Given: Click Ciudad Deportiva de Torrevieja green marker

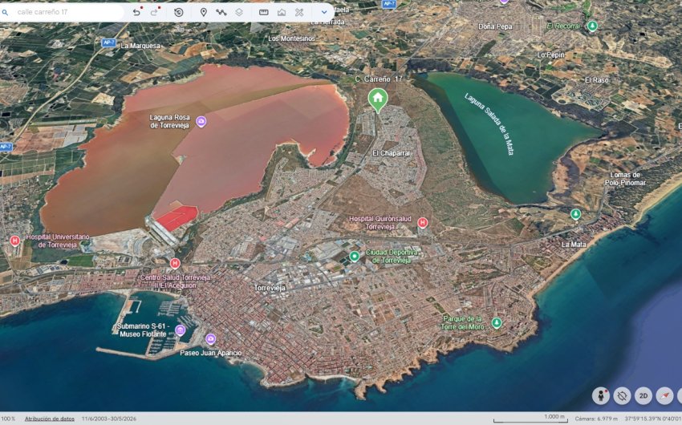Looking at the screenshot, I should tap(355, 256).
